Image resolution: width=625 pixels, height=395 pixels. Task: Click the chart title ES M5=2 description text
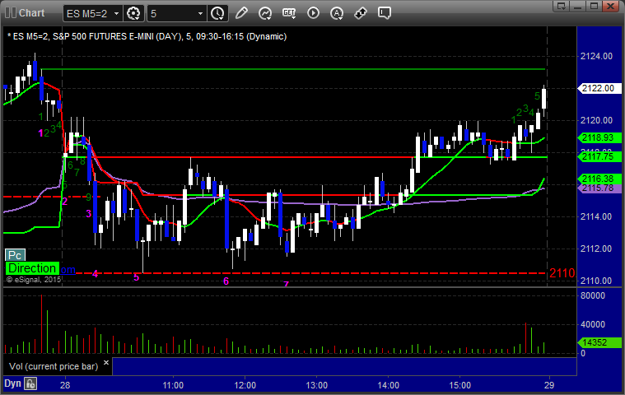click(147, 37)
